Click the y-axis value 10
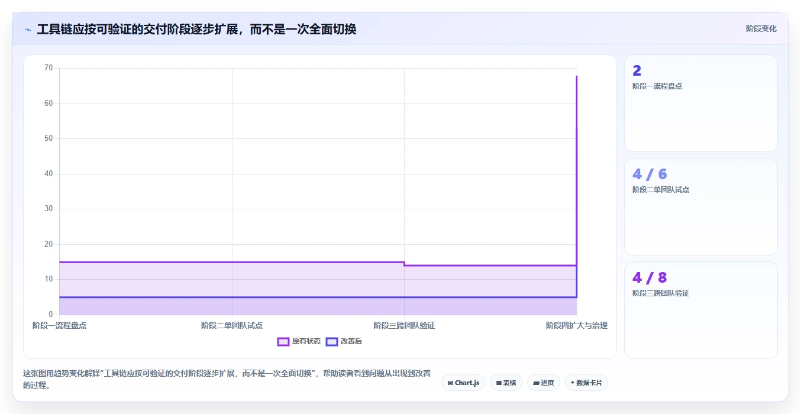 (49, 279)
